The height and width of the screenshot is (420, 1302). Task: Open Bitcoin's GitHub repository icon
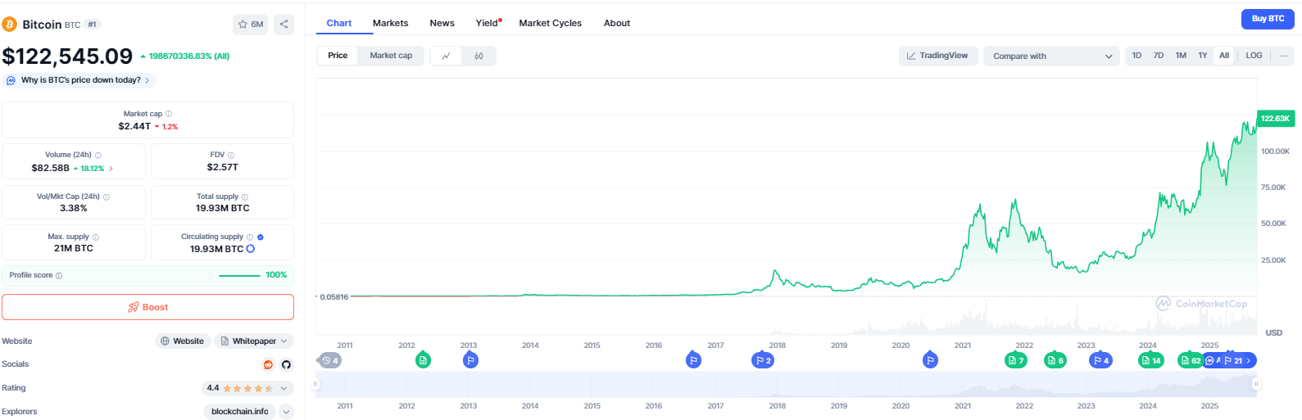286,365
